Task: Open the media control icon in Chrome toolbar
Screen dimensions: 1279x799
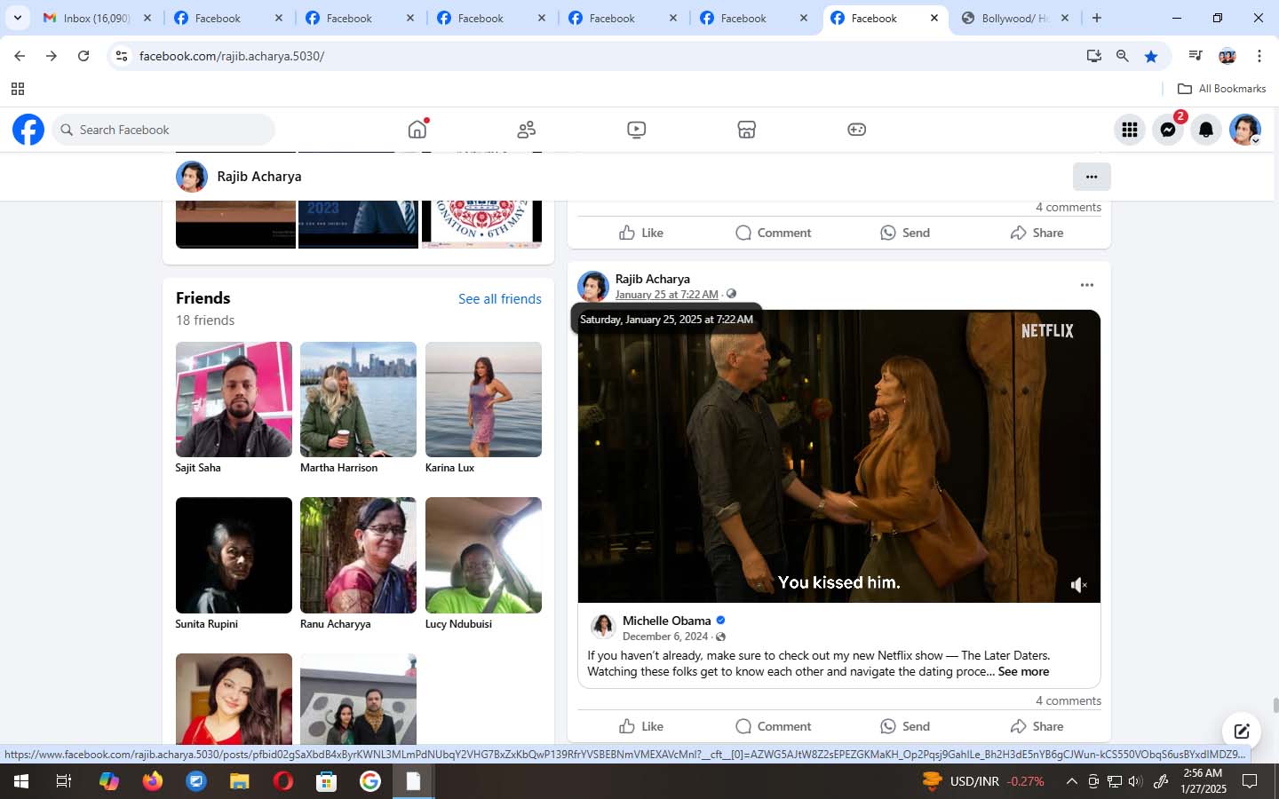Action: [x=1196, y=56]
